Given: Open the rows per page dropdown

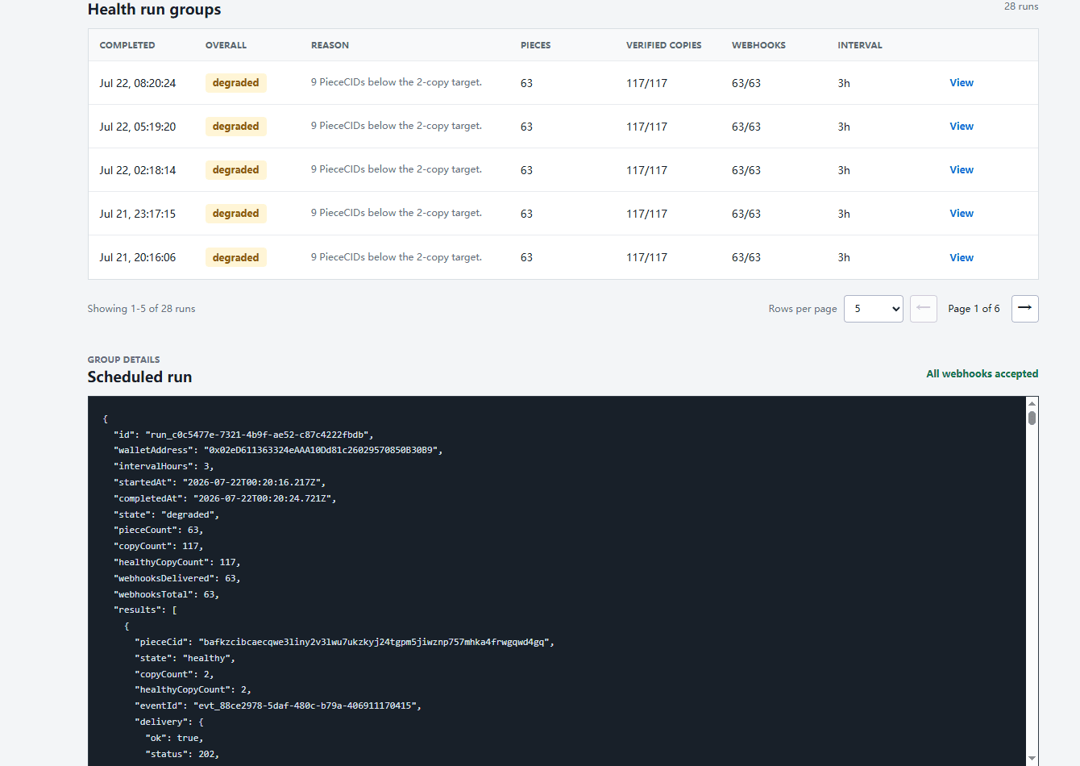Looking at the screenshot, I should coord(873,309).
